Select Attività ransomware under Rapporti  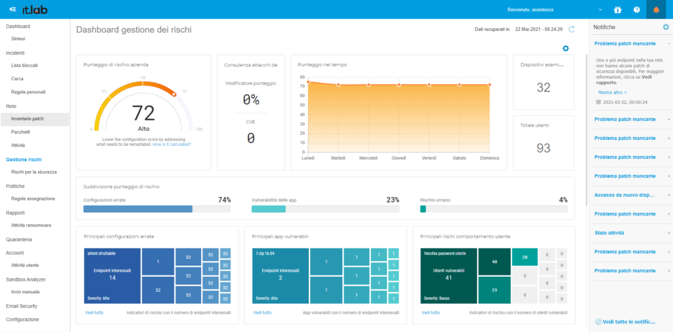[31, 225]
